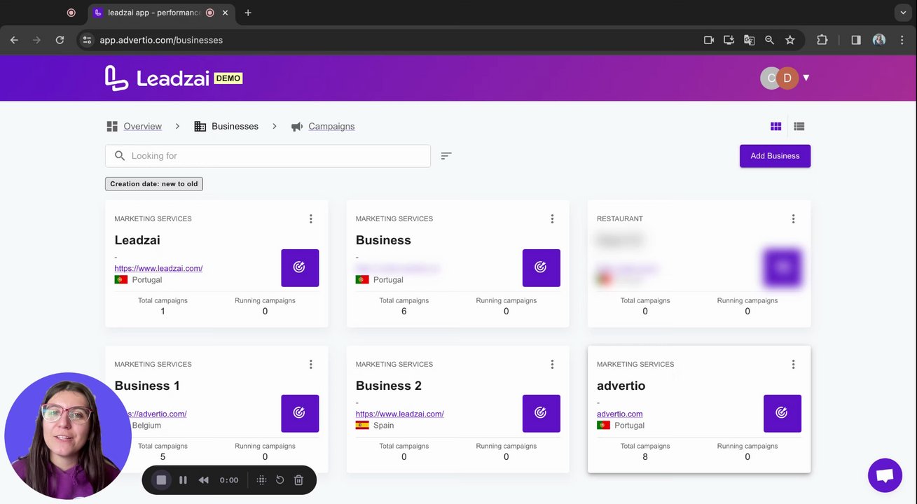Click the site information icon in address bar
This screenshot has height=504, width=917.
[x=87, y=40]
